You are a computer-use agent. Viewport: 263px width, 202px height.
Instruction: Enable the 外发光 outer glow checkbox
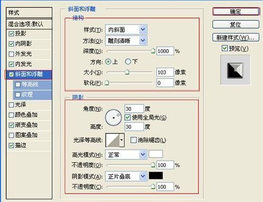coord(11,54)
